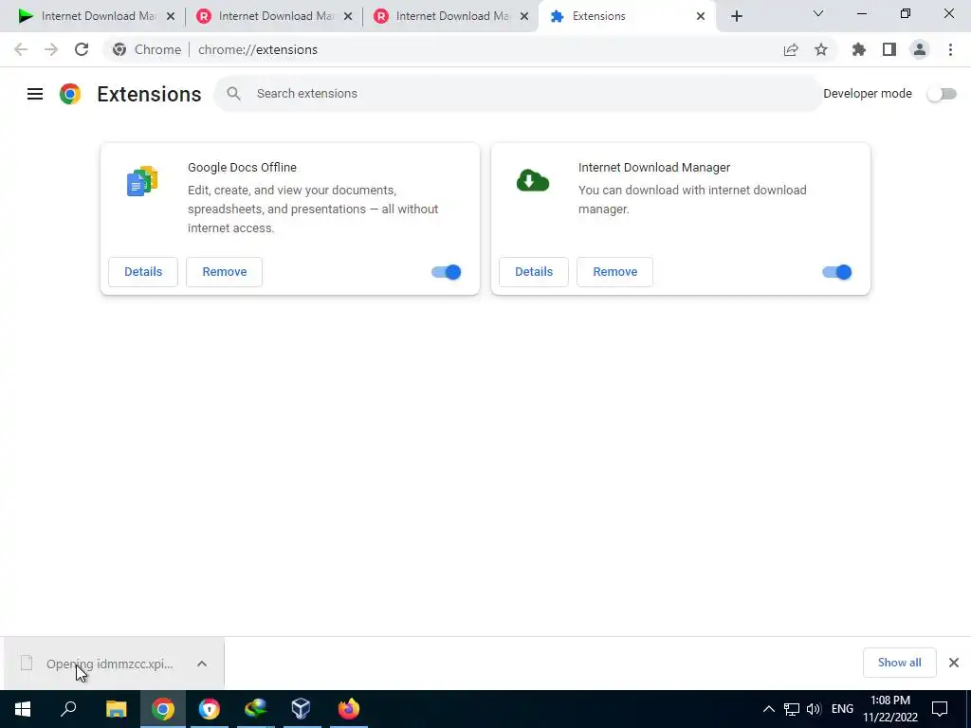Open the Chrome profile avatar
Image resolution: width=971 pixels, height=728 pixels.
920,49
